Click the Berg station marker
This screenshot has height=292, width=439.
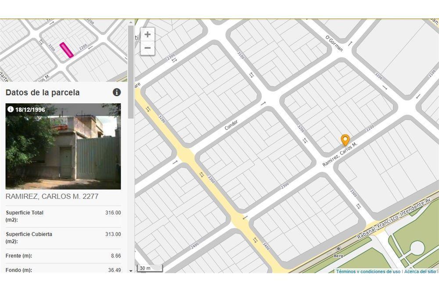click(338, 249)
